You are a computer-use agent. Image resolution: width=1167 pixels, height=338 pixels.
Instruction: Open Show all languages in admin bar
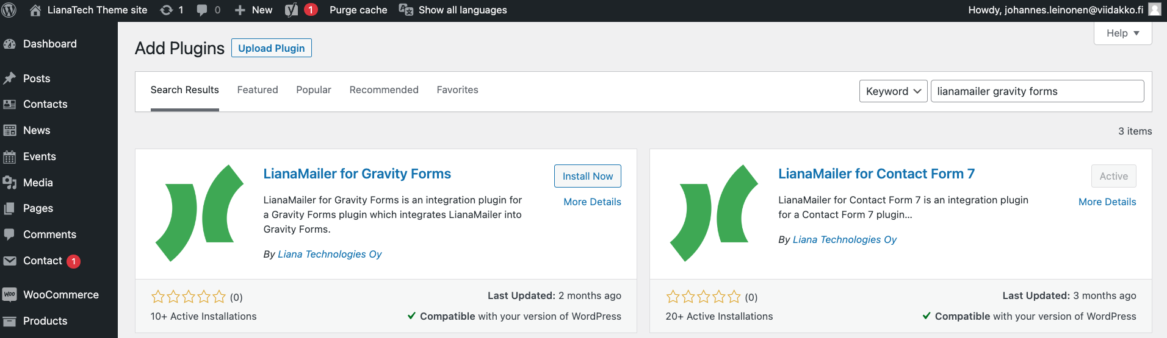click(463, 10)
